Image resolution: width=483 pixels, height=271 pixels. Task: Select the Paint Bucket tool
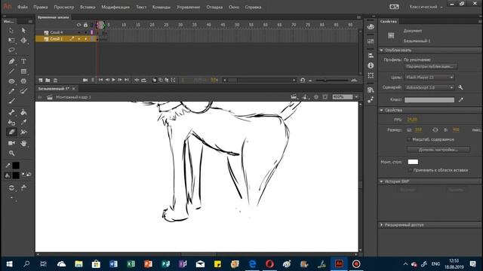(x=23, y=112)
